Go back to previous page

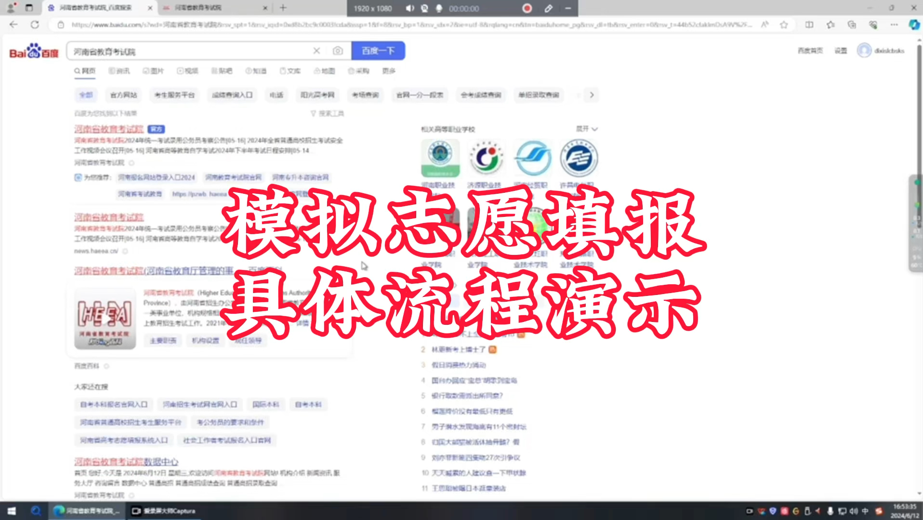click(13, 24)
